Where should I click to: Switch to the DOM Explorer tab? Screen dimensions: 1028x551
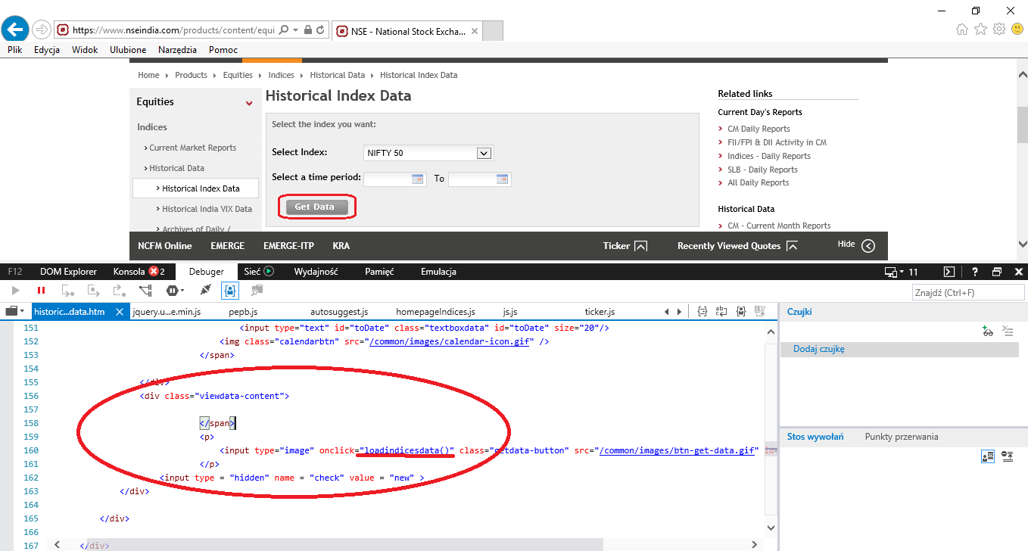pos(68,272)
